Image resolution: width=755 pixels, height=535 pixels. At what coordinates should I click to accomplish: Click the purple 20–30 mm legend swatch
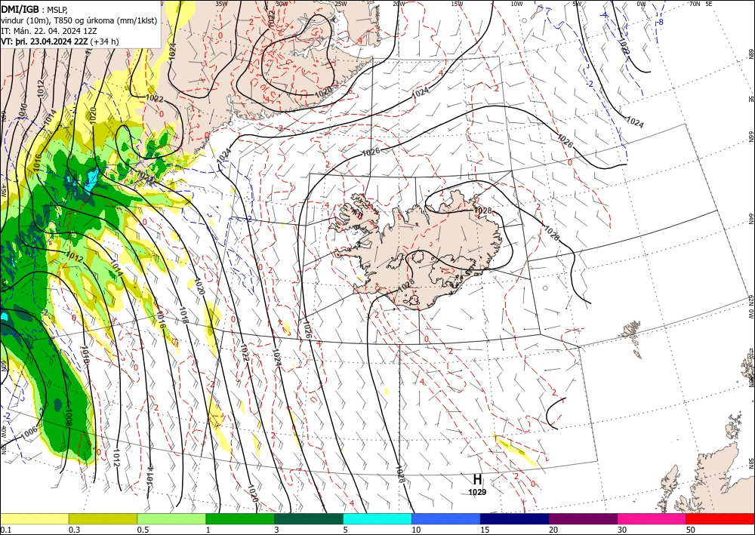[x=583, y=518]
